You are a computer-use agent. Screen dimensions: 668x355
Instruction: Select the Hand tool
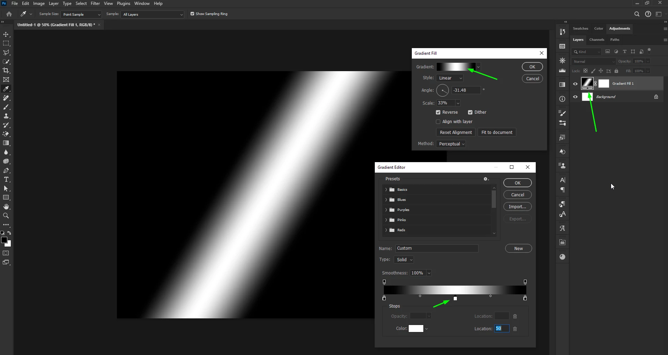6,207
